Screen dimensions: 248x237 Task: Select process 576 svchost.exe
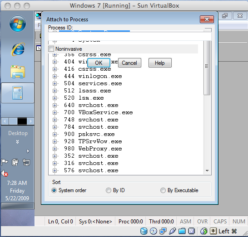[x=91, y=170]
